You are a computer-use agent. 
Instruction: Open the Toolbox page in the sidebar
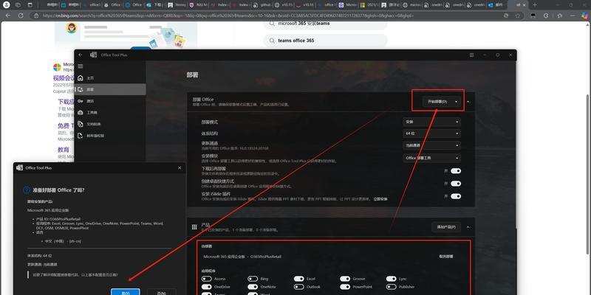pos(110,113)
